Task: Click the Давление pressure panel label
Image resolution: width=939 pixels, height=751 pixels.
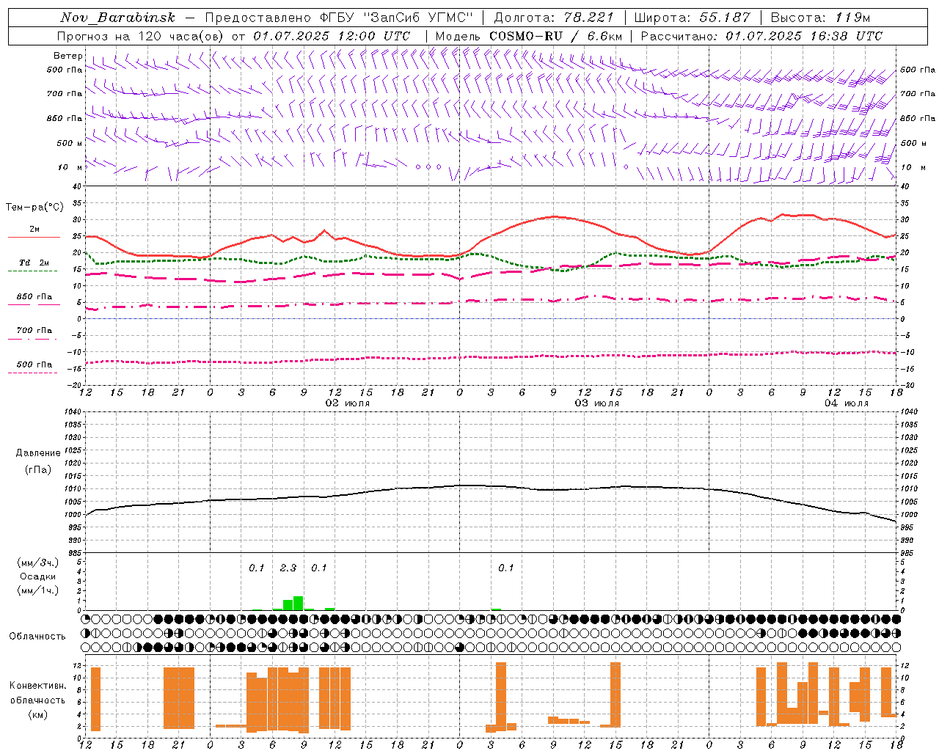Action: (38, 453)
